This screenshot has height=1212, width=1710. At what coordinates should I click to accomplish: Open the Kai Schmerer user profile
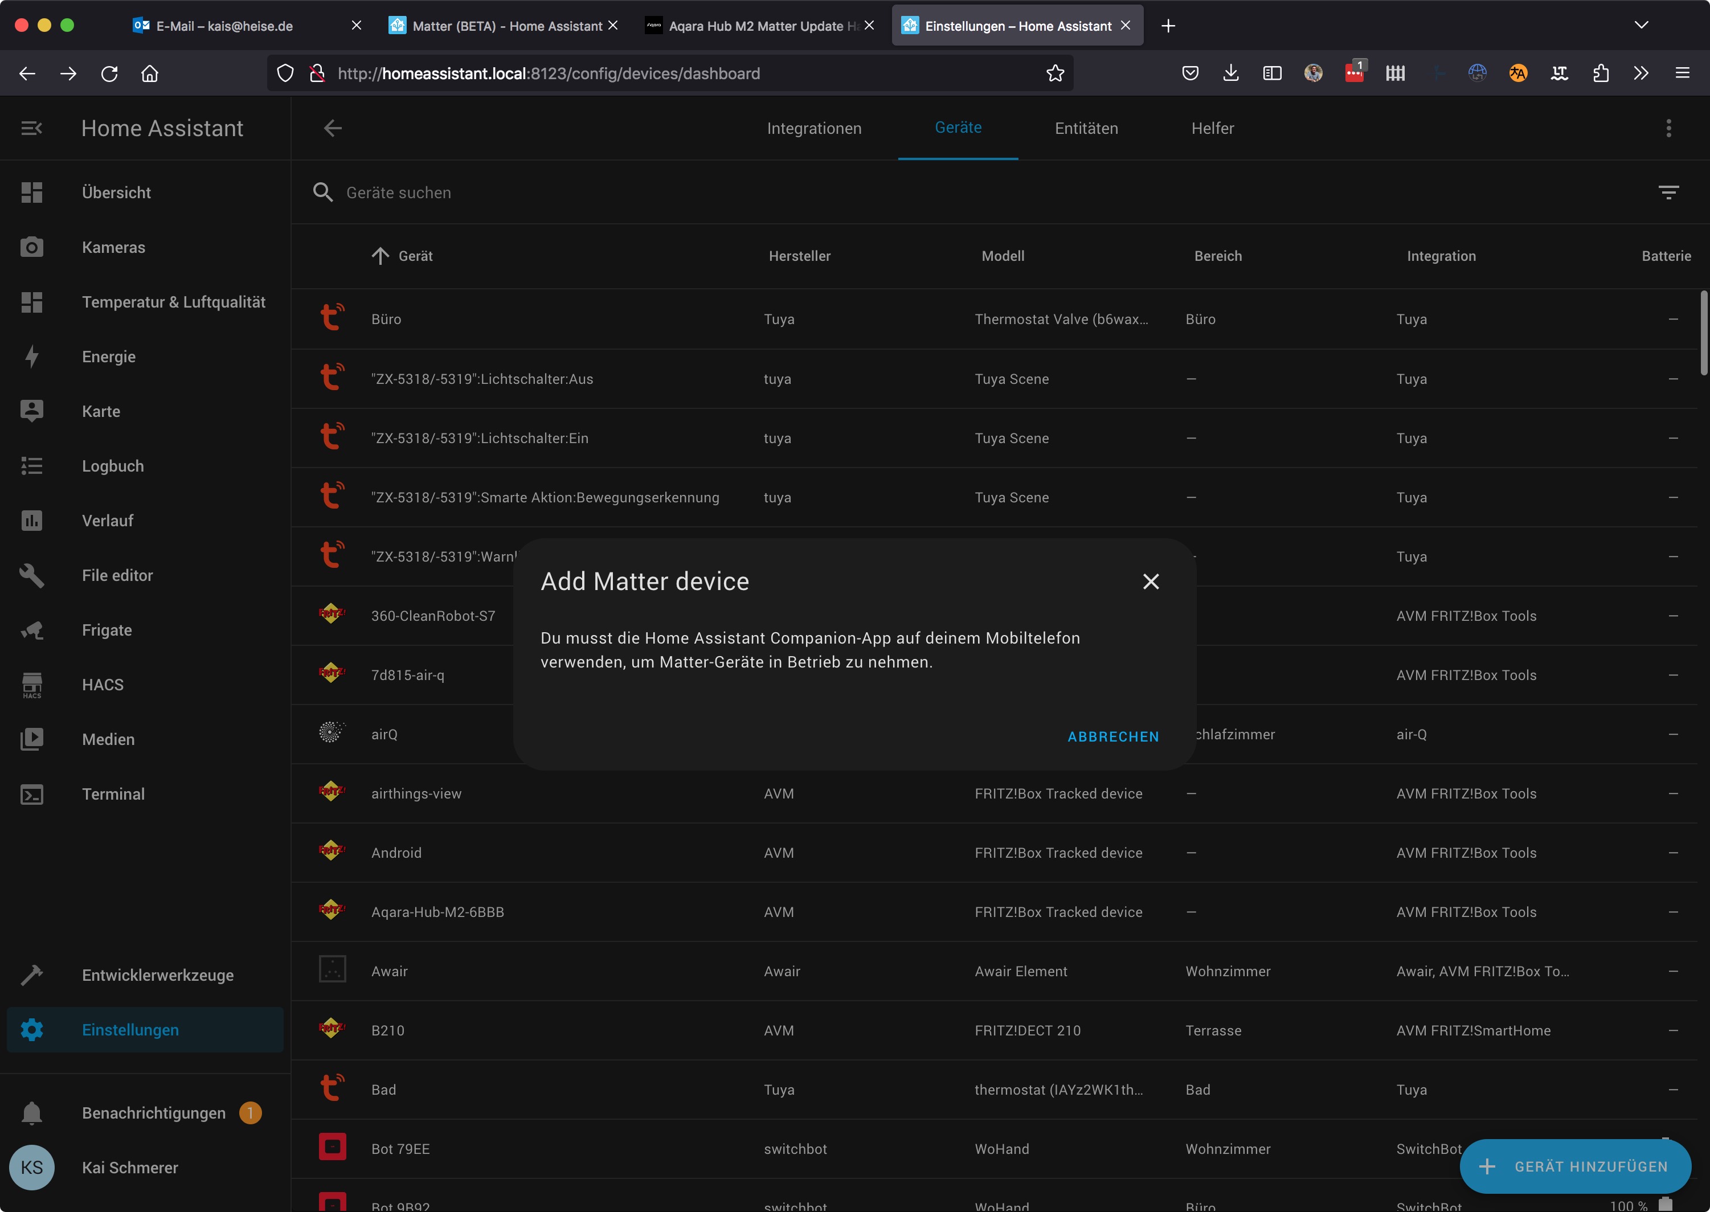[130, 1167]
